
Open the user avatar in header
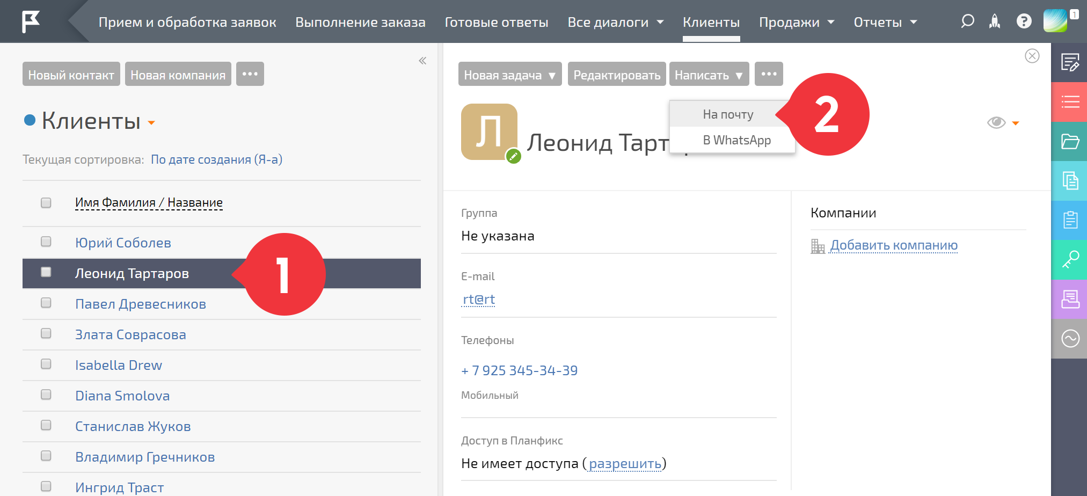click(1055, 21)
